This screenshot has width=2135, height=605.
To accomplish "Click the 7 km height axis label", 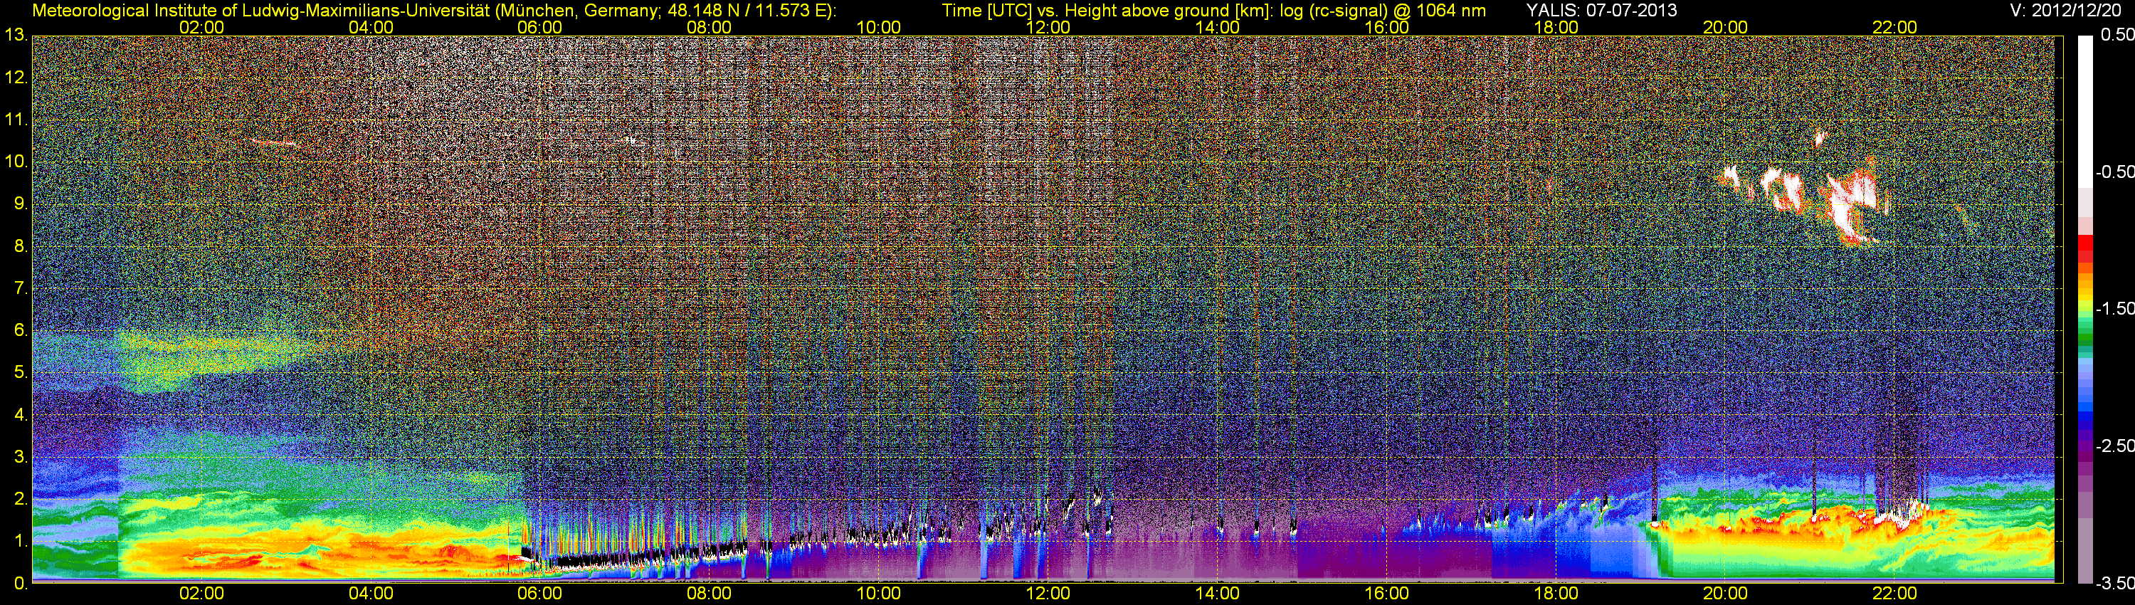I will [20, 288].
